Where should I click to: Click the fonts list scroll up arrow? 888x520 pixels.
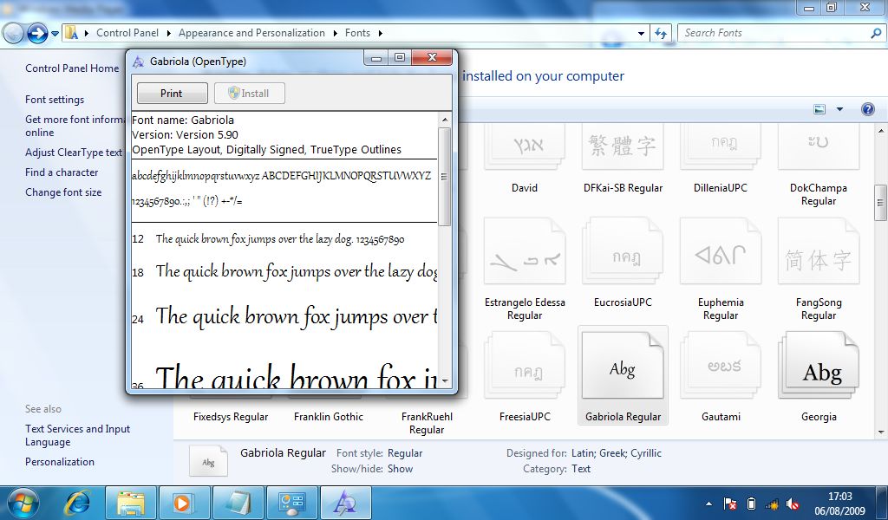880,131
